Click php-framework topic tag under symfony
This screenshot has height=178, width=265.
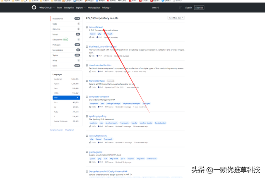[x=111, y=123]
